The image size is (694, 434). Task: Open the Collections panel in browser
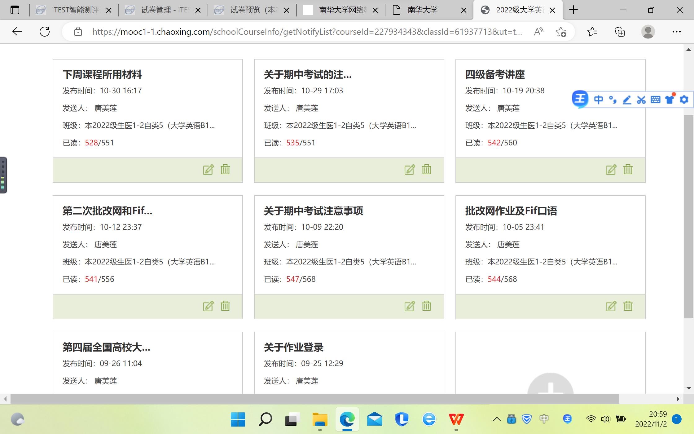tap(619, 32)
